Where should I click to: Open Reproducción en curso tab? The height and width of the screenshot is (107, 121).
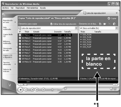tap(9, 21)
